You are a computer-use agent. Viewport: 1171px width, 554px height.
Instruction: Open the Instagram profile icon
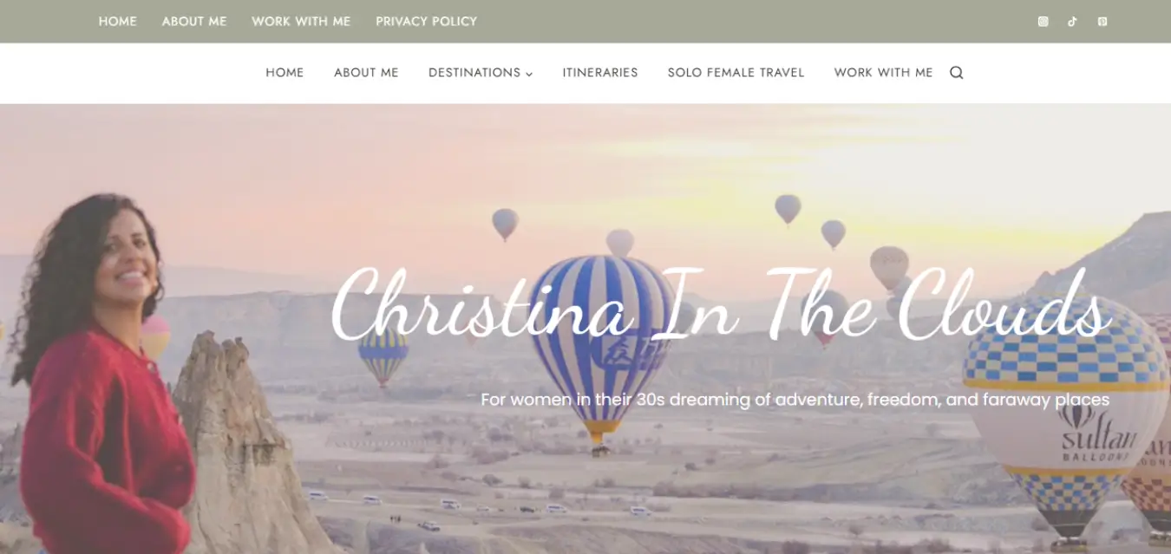pos(1043,22)
